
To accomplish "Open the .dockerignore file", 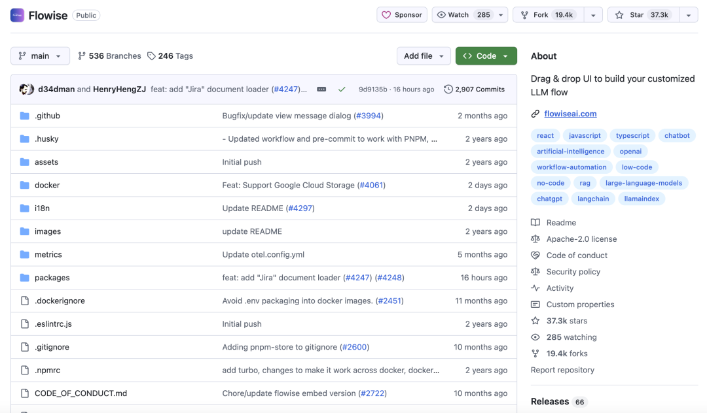I will [60, 301].
